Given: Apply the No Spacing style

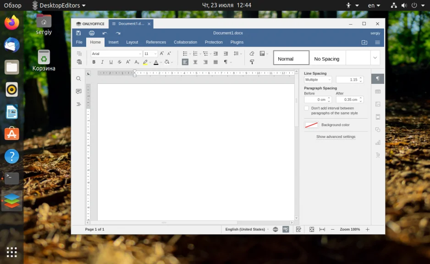Looking at the screenshot, I should (327, 59).
